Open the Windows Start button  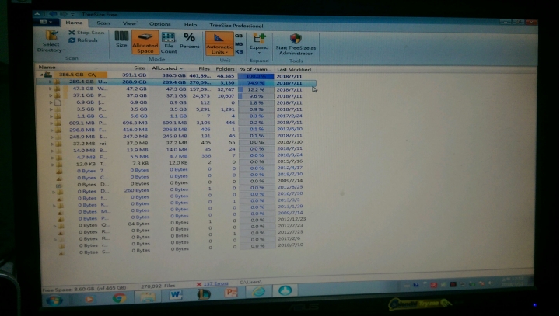[54, 300]
